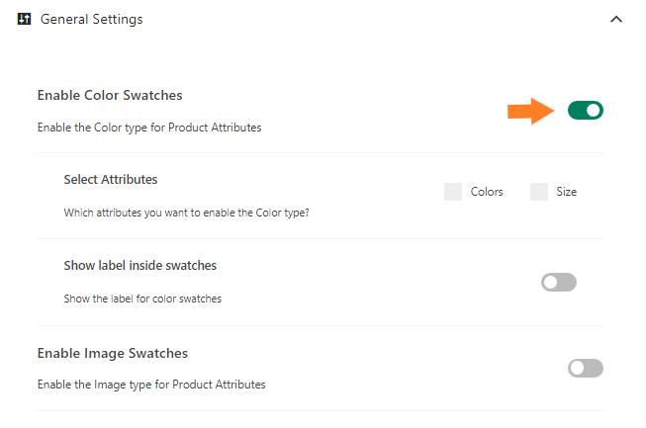Screen dimensions: 646x428
Task: Click the Enable Image Swatches heading
Action: [x=113, y=353]
